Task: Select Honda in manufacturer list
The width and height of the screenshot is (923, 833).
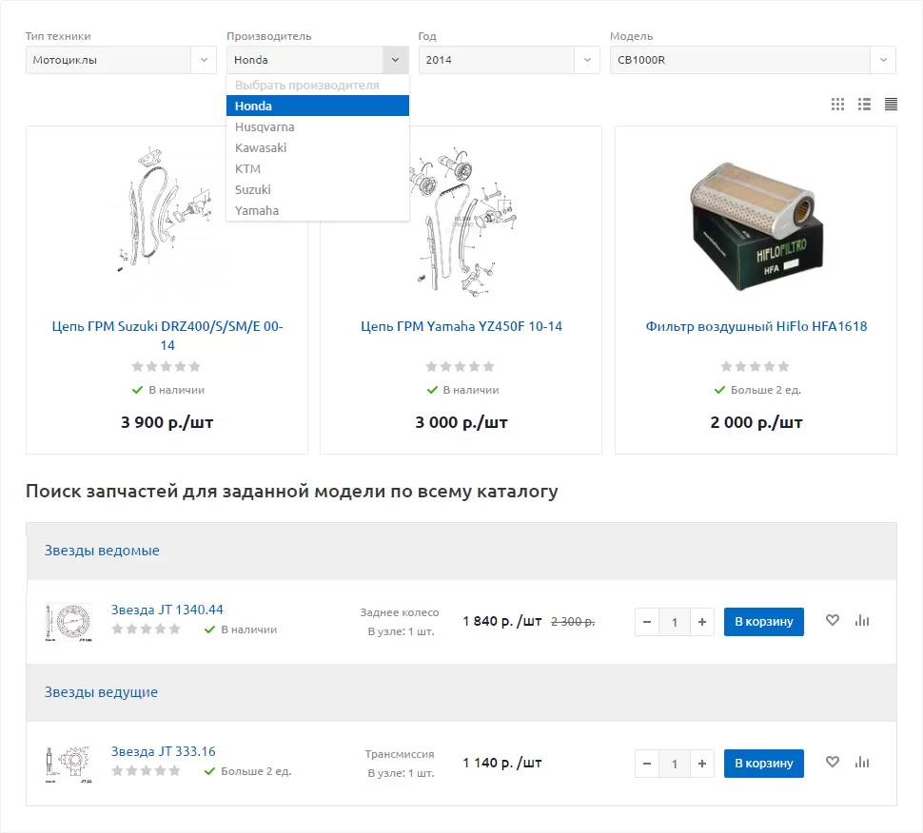Action: pos(318,106)
